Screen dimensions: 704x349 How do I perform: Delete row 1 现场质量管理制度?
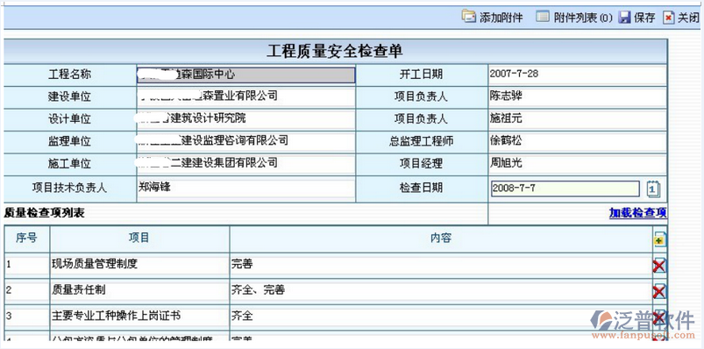659,266
